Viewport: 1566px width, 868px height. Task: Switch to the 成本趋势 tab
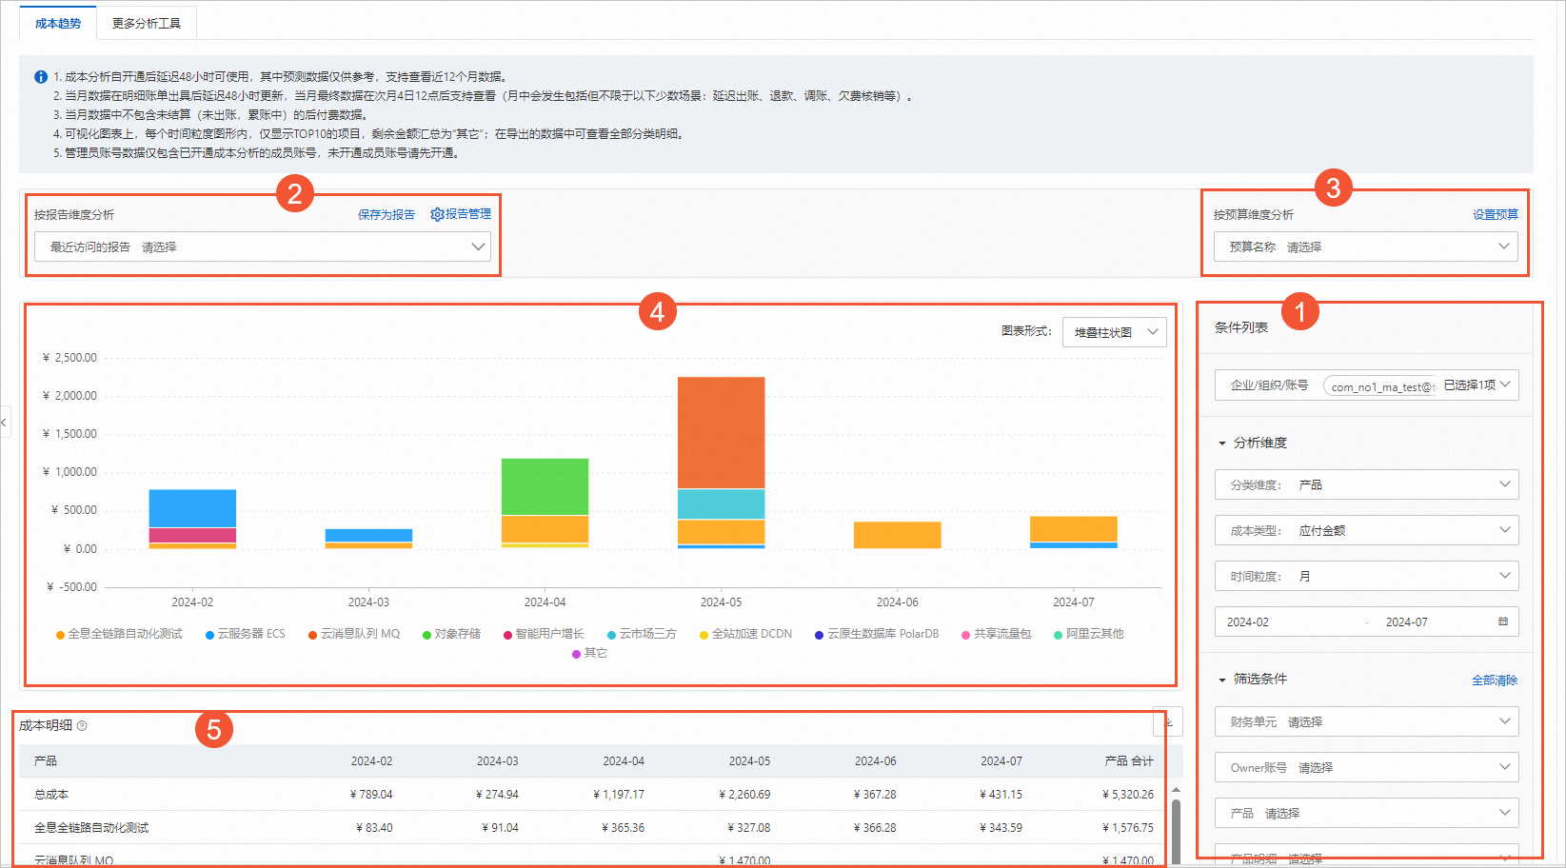(58, 23)
